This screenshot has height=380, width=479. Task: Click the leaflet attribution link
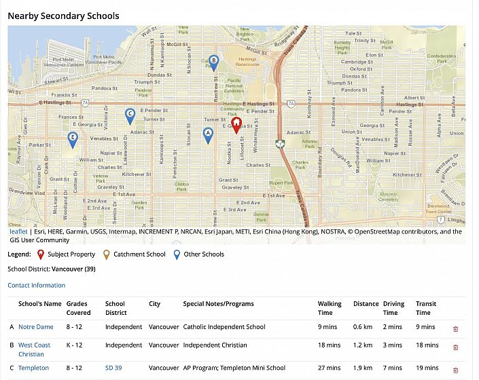(x=18, y=231)
